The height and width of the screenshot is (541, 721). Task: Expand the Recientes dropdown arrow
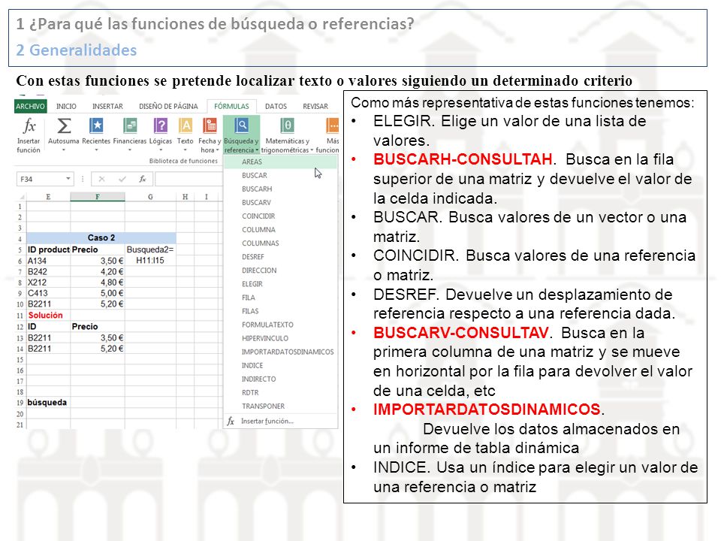coord(96,150)
